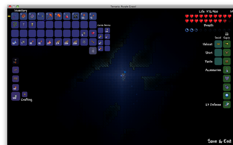The height and width of the screenshot is (145, 233).
Task: Click the top ammo slot with arrows
Action: (x=107, y=30)
